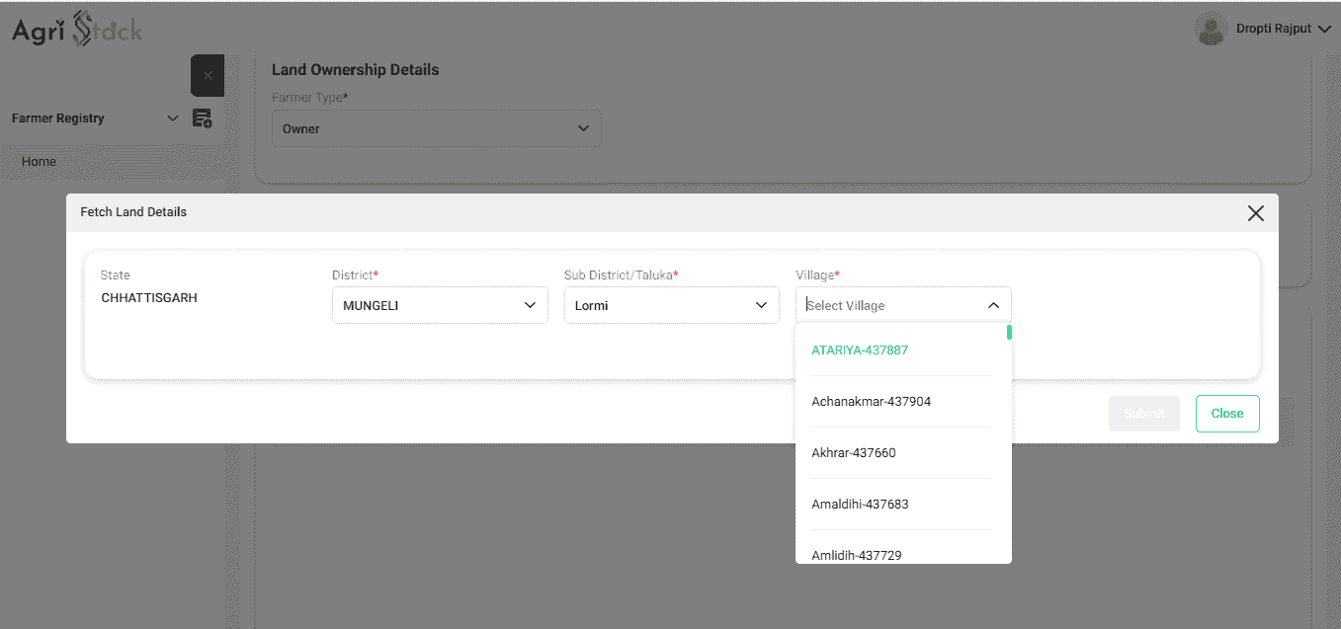Pick Akhrar-437660 in the village list
The width and height of the screenshot is (1341, 629).
(x=853, y=453)
